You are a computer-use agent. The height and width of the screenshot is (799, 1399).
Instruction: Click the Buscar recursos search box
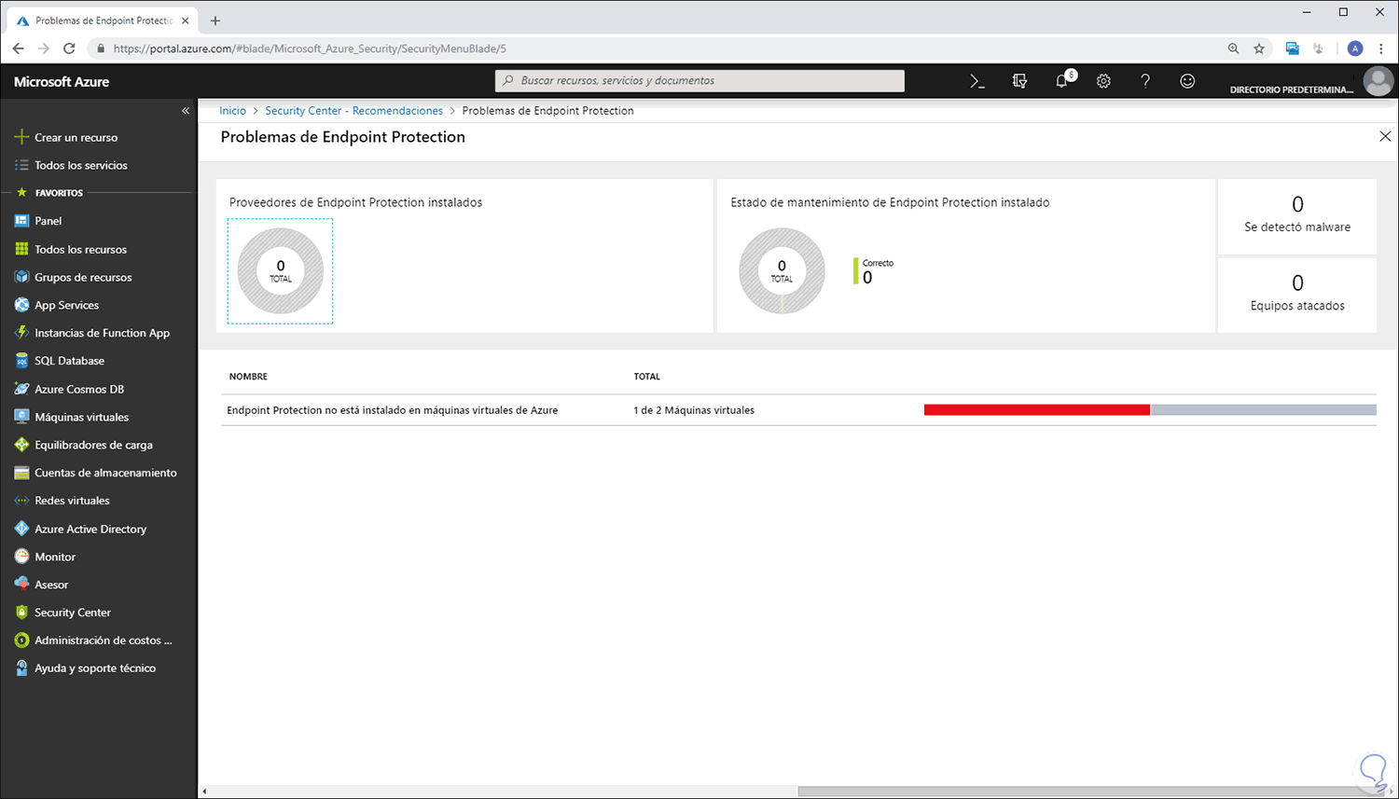click(x=699, y=81)
